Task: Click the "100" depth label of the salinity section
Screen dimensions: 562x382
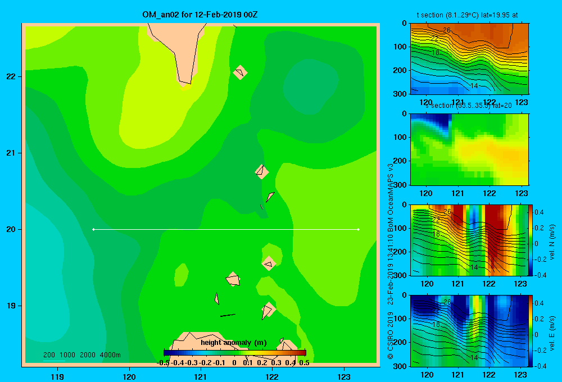Action: [x=401, y=137]
